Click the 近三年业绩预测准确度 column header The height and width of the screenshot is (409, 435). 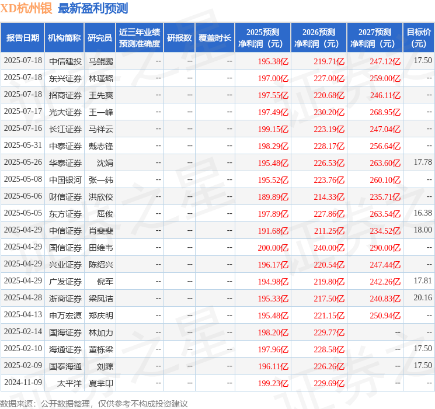(x=140, y=38)
